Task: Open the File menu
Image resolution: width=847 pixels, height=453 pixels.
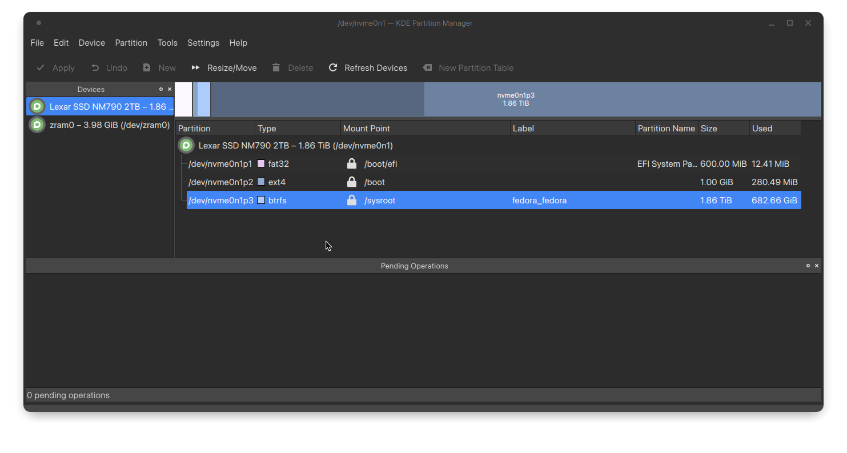Action: point(37,43)
